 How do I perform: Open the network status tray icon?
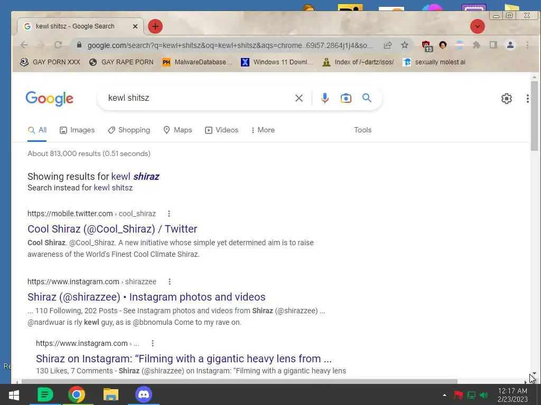point(471,395)
